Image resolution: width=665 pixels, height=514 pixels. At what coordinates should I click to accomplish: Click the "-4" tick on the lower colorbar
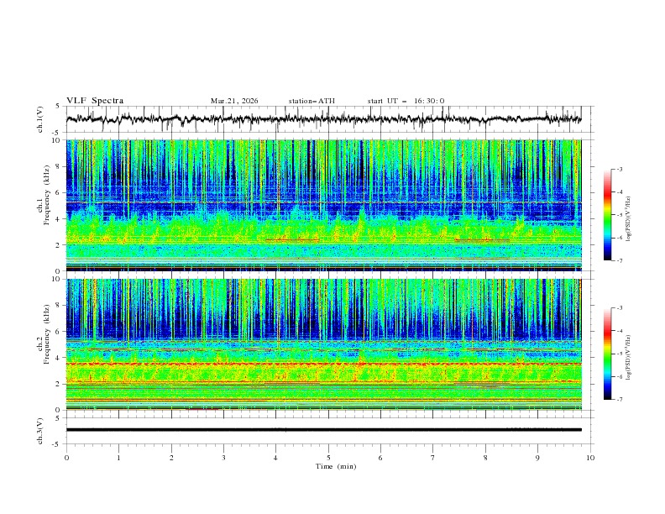pyautogui.click(x=620, y=331)
